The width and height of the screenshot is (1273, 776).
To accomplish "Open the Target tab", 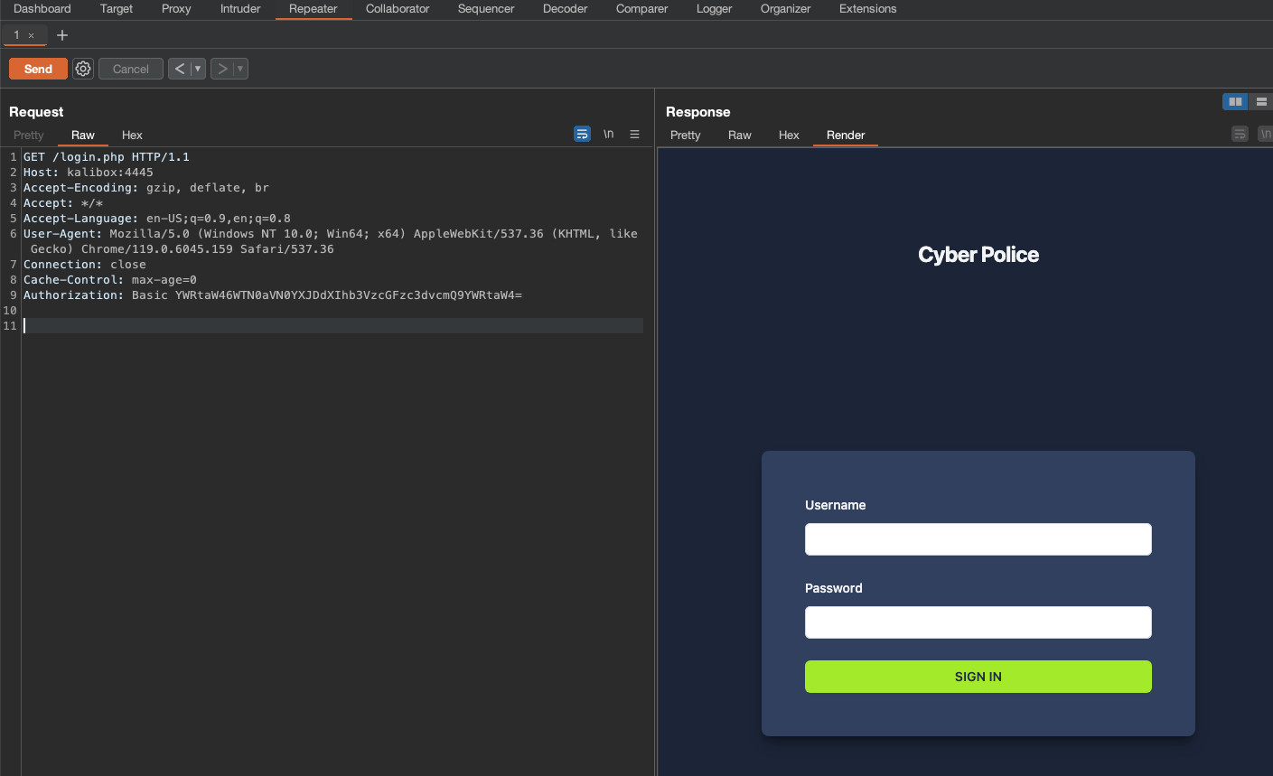I will click(x=117, y=9).
